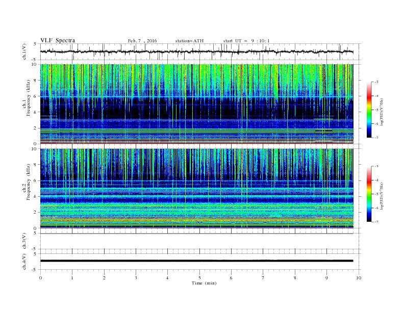
Task: Select the 'Feb. 7, 2016' date text
Action: point(142,41)
